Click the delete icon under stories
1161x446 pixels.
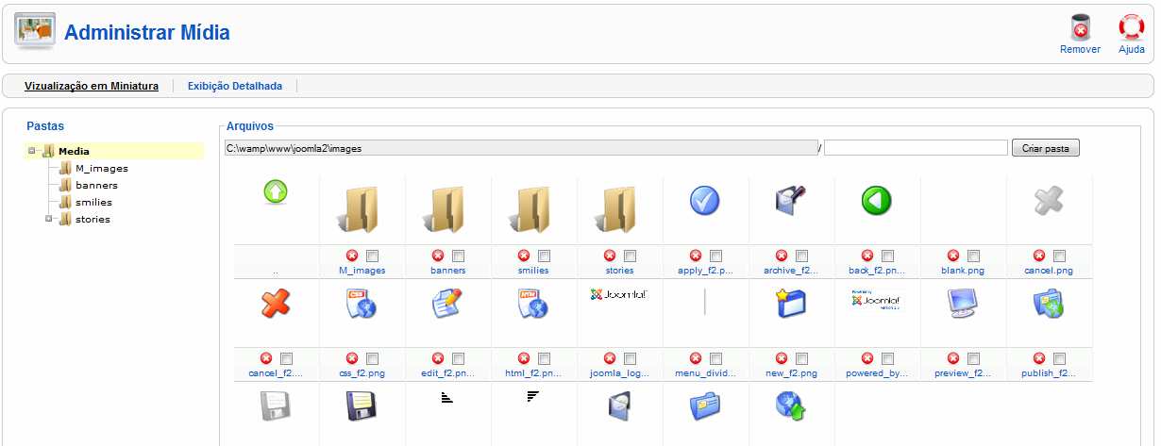click(610, 256)
